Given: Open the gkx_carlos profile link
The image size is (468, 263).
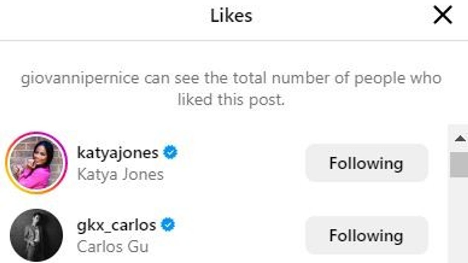Looking at the screenshot, I should tap(117, 224).
